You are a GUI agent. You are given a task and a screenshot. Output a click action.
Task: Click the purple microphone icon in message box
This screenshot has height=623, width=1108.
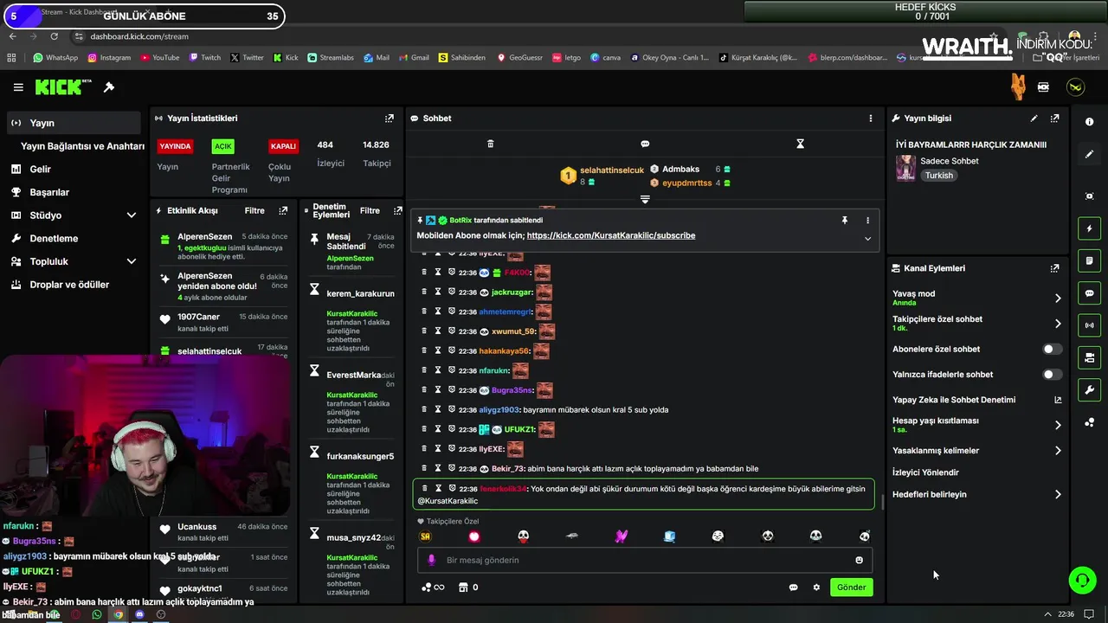coord(431,560)
